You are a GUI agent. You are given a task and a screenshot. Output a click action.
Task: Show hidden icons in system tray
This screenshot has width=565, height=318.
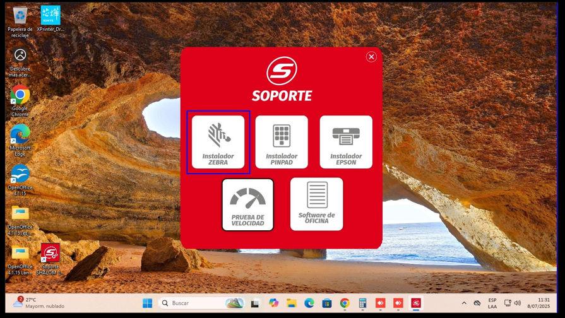[x=464, y=303]
